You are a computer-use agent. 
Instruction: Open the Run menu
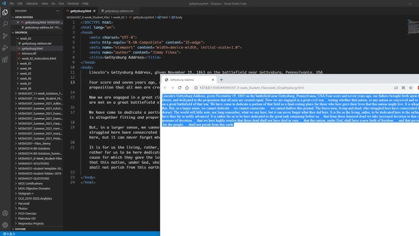(x=61, y=4)
